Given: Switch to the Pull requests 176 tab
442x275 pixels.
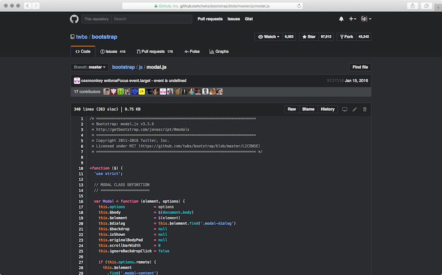Looking at the screenshot, I should click(155, 52).
